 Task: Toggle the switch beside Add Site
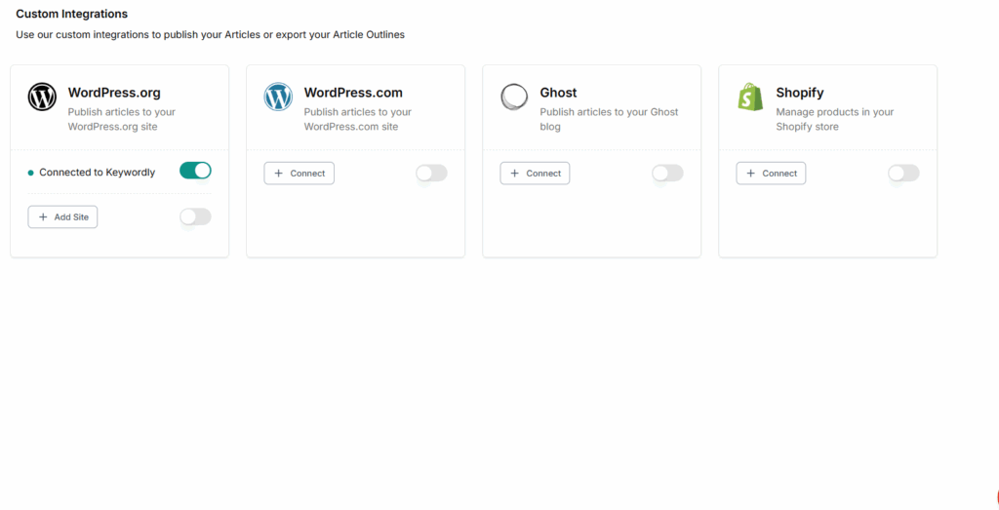point(195,216)
